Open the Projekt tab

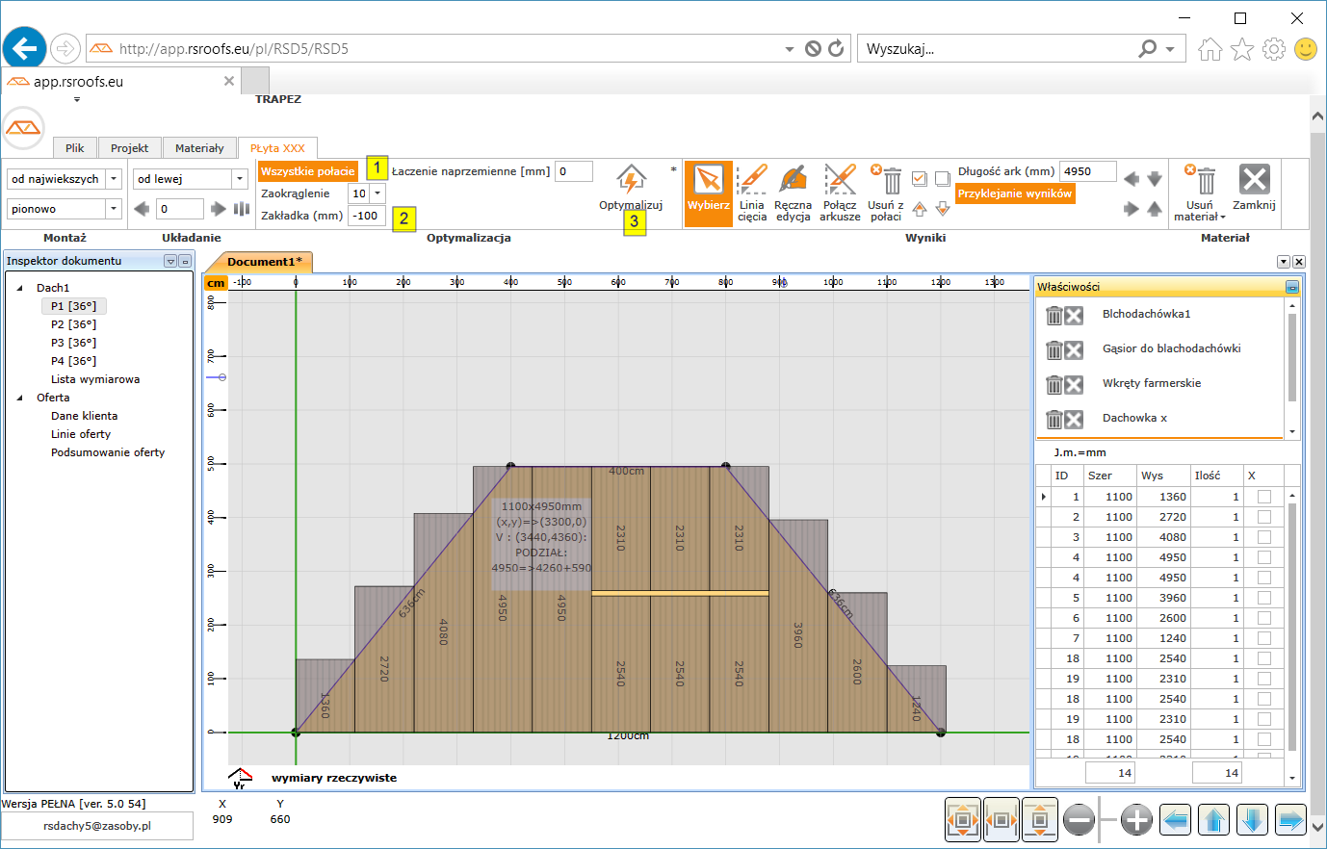tap(129, 148)
